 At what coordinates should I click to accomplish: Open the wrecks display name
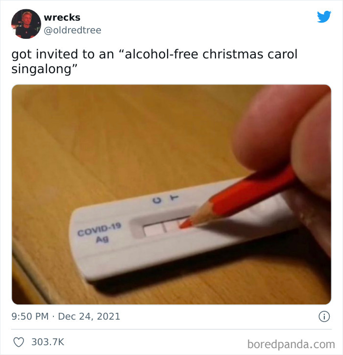(x=62, y=18)
